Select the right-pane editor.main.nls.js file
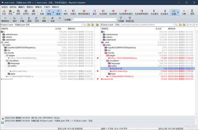198x130 pixels. [x=119, y=71]
